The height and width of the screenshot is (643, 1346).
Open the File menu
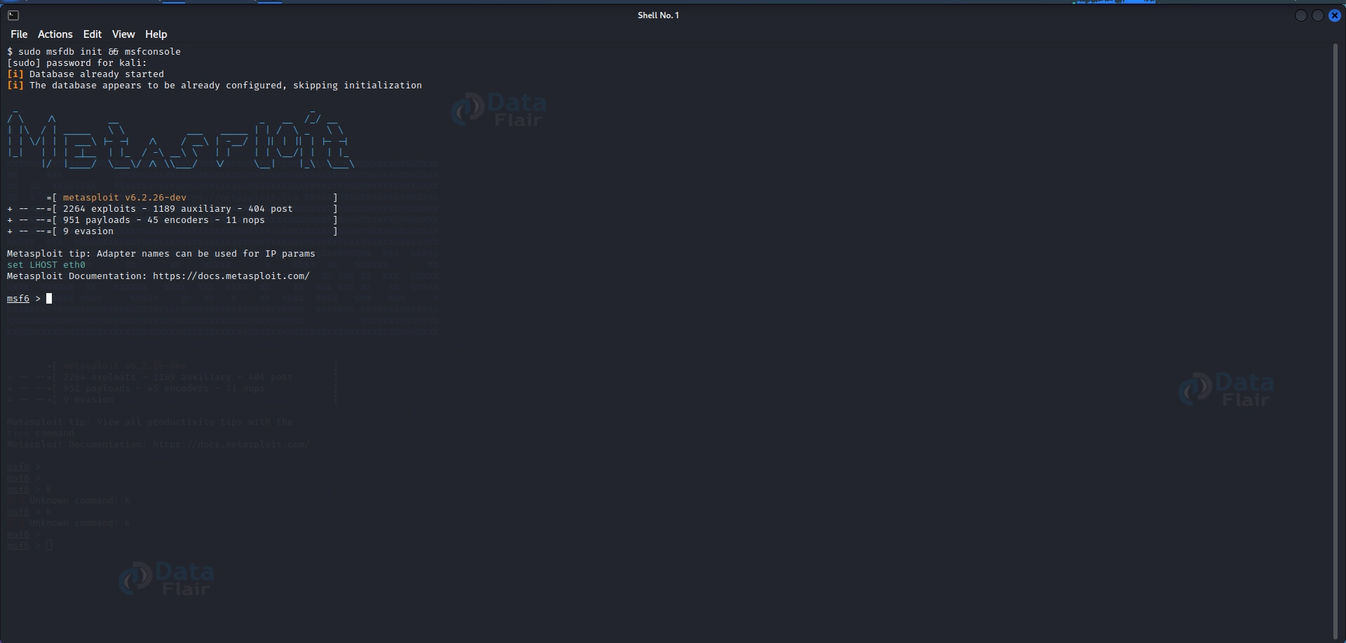(x=19, y=34)
